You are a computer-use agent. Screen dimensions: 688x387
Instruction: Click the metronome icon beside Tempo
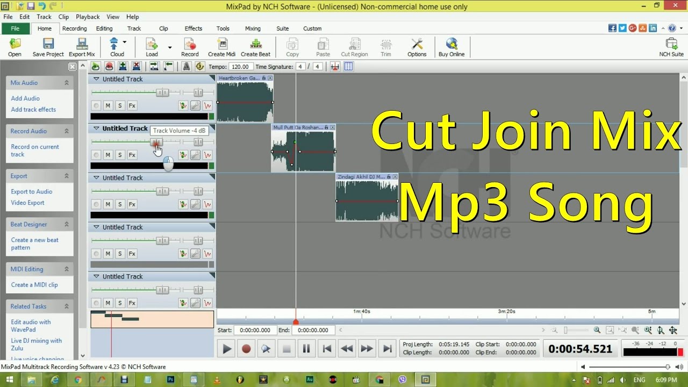point(186,67)
